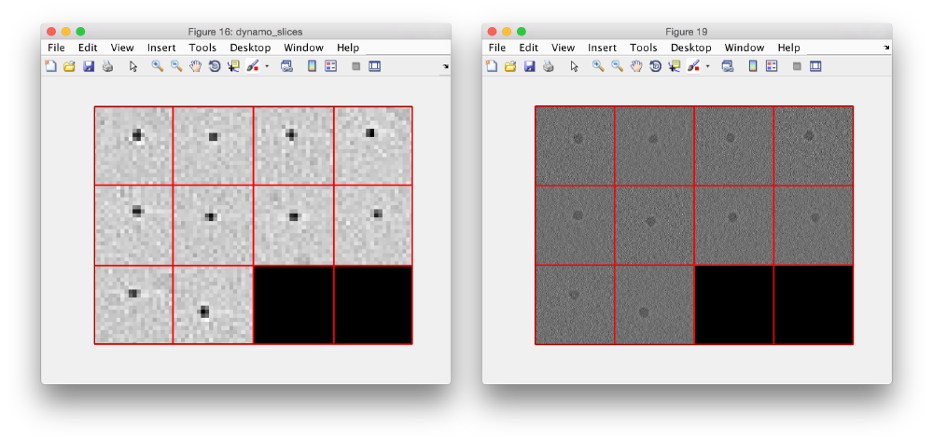
Task: Open Desktop menu in Figure 19
Action: click(x=690, y=48)
